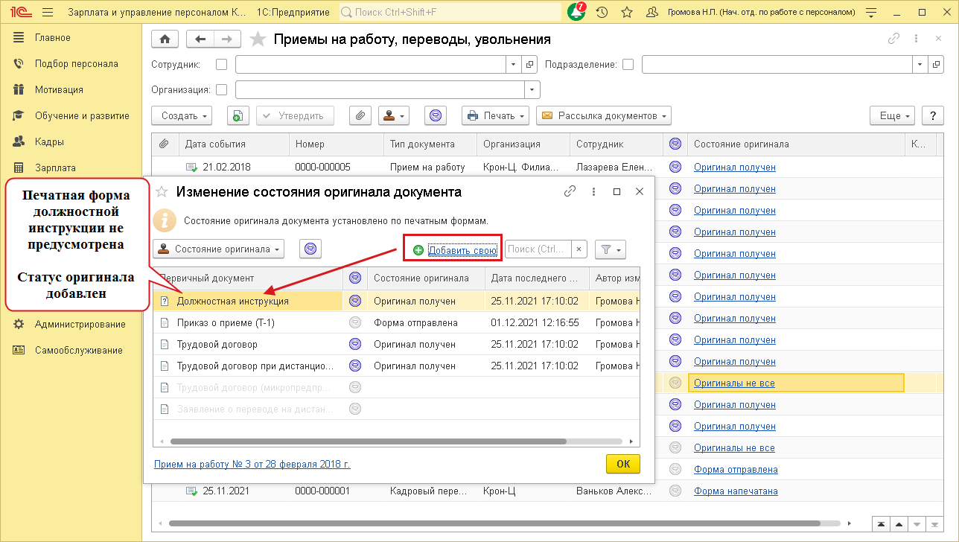Click the Добавить свою link
959x542 pixels.
click(x=462, y=250)
